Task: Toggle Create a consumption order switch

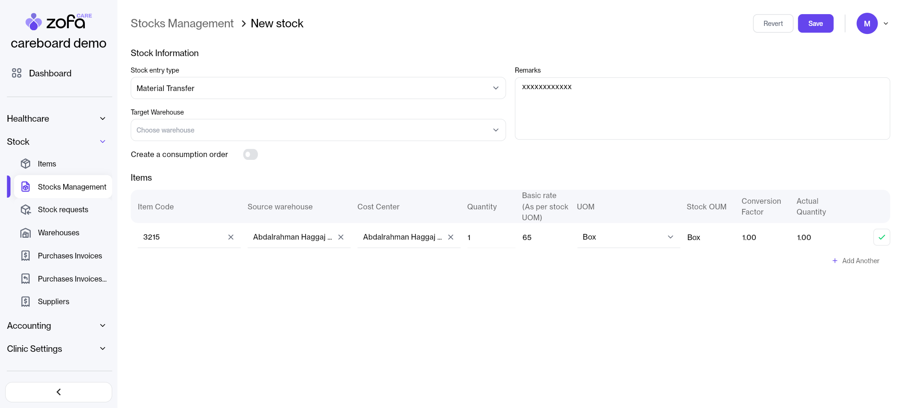Action: (x=250, y=155)
